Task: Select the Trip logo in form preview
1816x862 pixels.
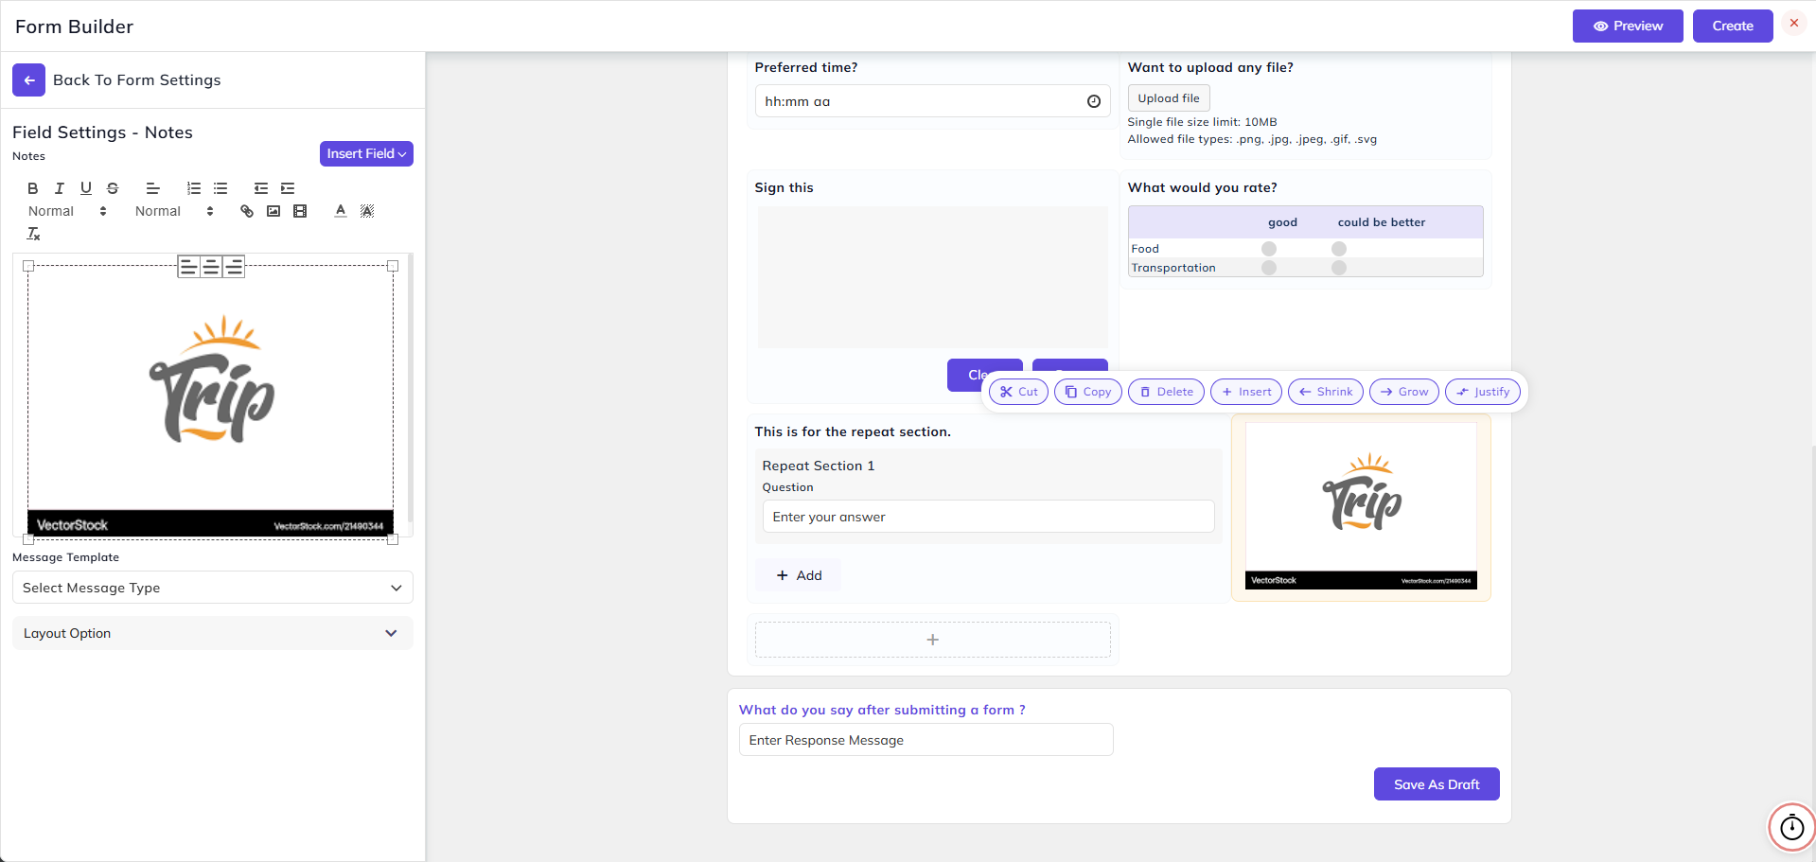Action: pyautogui.click(x=1362, y=506)
